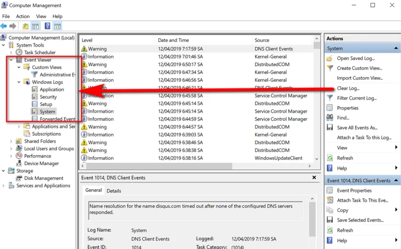Click the Back arrow in the toolbar

tap(4, 26)
